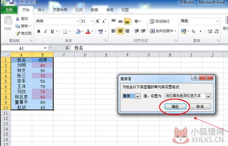Screen dimensions: 228x146
Task: Click the Increase Indent icon
Action: (x=144, y=31)
